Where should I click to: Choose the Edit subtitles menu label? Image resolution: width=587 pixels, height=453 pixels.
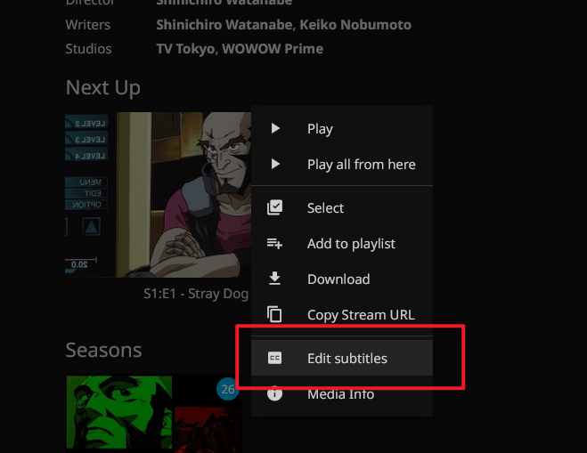tap(346, 358)
